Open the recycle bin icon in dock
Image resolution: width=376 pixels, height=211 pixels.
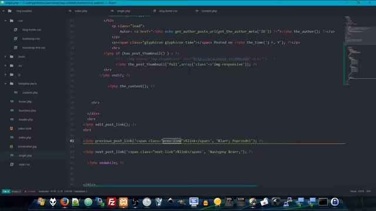(x=158, y=202)
